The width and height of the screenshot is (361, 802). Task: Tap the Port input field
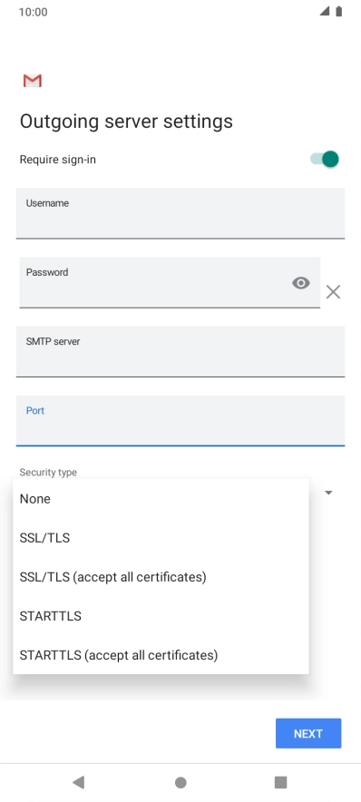click(180, 420)
